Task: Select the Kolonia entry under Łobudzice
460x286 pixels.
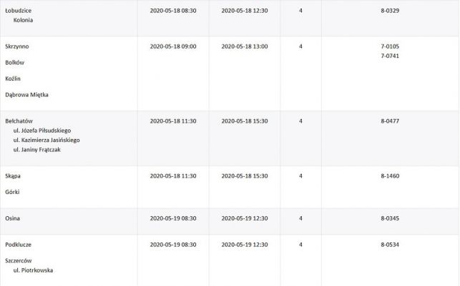Action: [24, 21]
